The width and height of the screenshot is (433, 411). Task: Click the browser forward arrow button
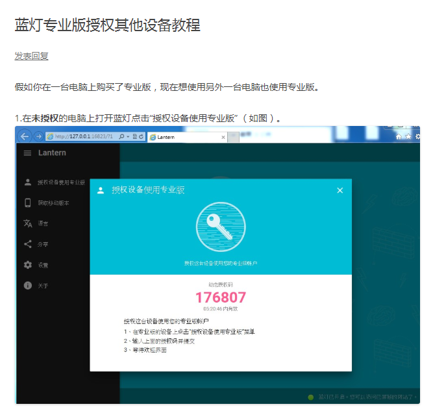[x=38, y=136]
